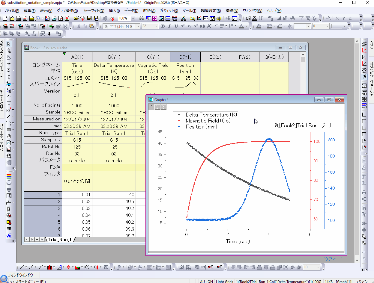The width and height of the screenshot is (374, 283).
Task: Click the >>フィード link
Action: pos(333,259)
